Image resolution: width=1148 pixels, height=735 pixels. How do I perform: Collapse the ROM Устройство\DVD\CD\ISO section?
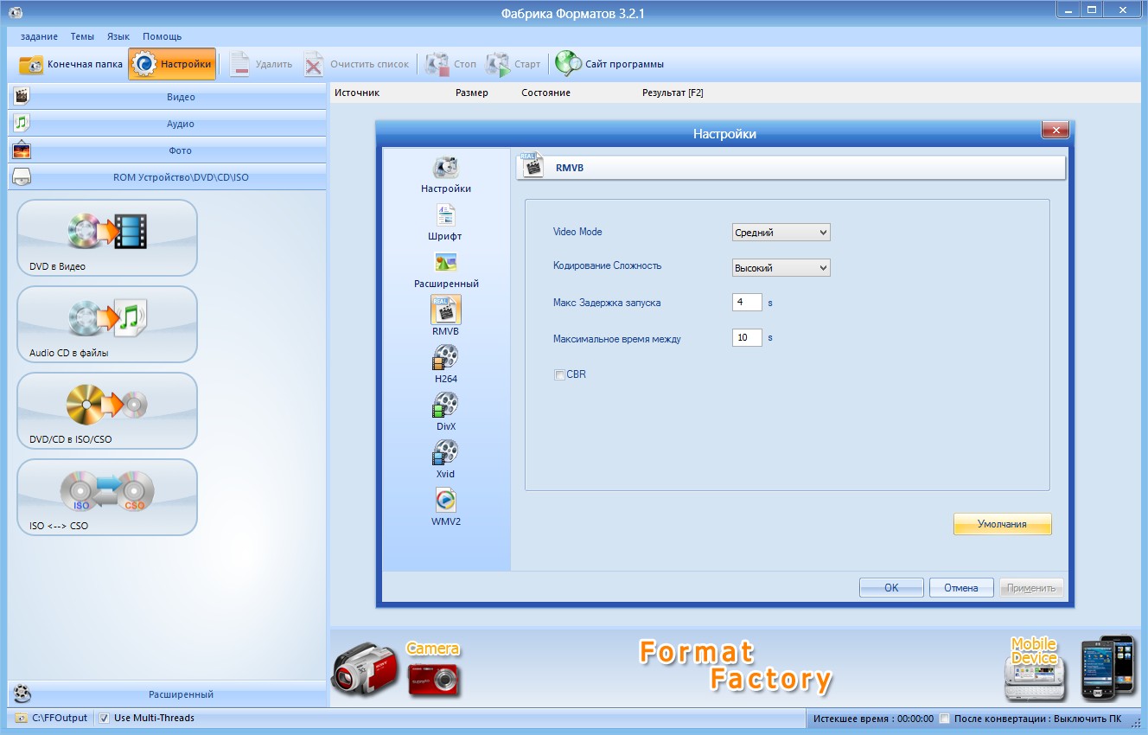(167, 177)
